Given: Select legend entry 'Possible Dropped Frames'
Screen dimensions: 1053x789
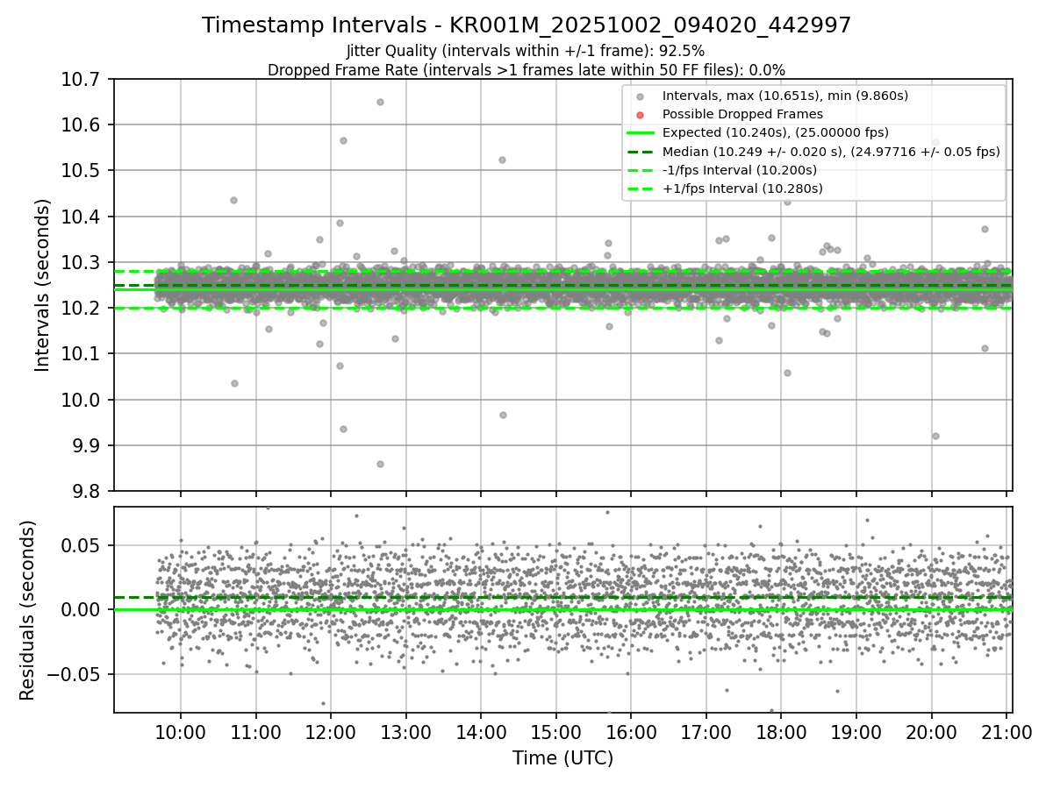Looking at the screenshot, I should (x=742, y=114).
